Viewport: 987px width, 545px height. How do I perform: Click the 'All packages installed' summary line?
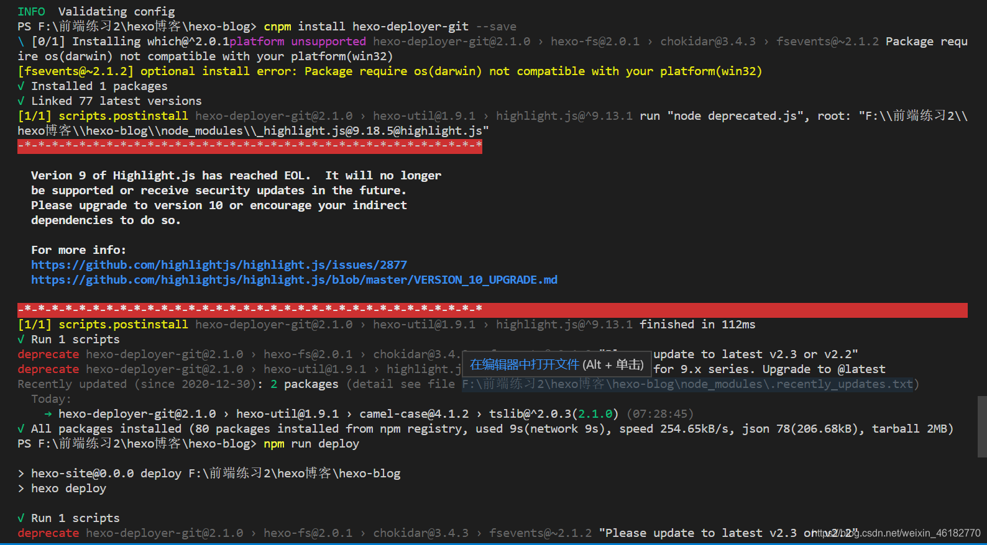(x=485, y=429)
